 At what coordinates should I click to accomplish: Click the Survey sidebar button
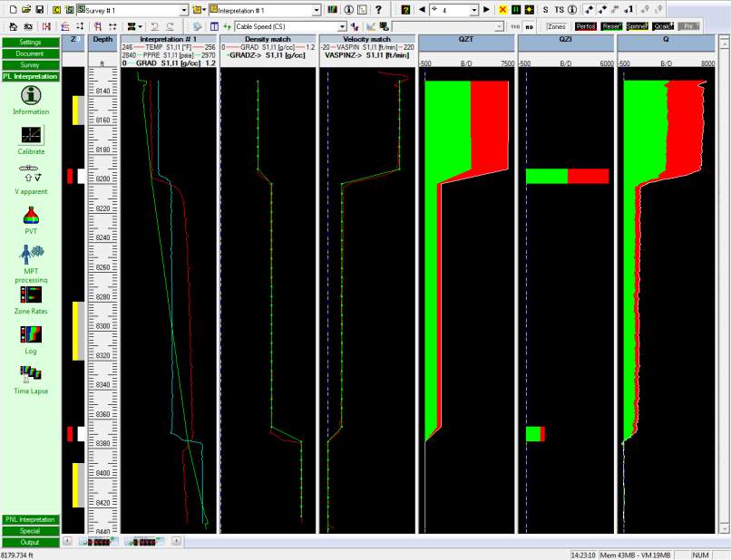coord(30,65)
